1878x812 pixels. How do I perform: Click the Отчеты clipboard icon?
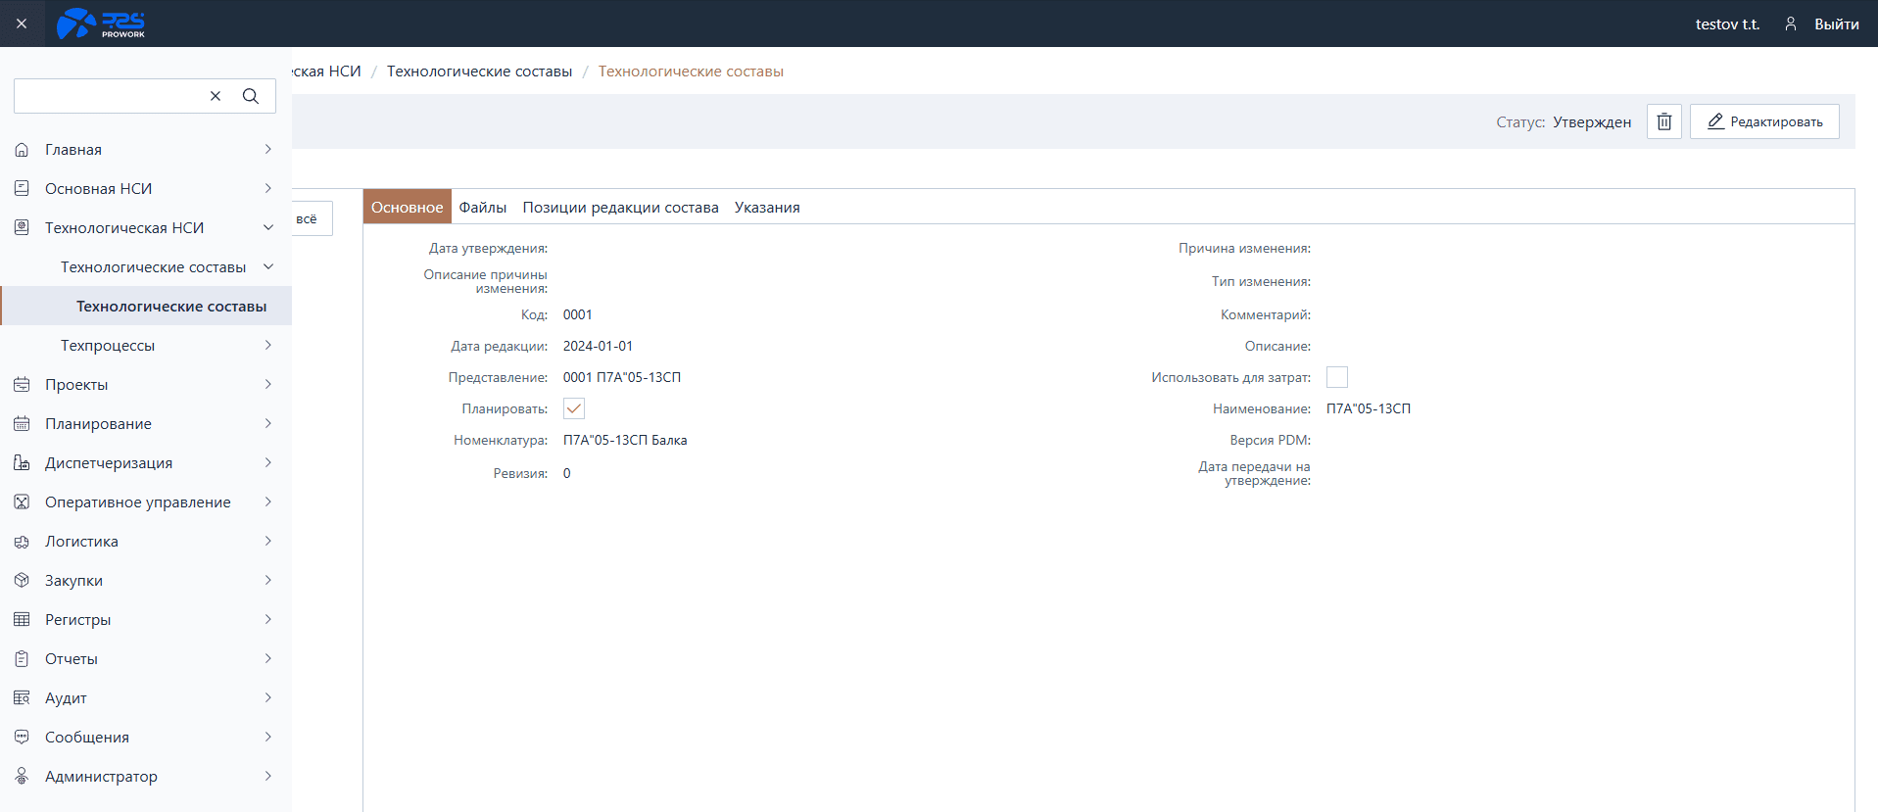click(22, 659)
